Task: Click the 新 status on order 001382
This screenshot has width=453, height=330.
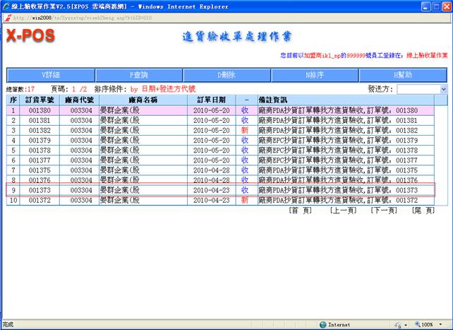Action: pos(245,131)
